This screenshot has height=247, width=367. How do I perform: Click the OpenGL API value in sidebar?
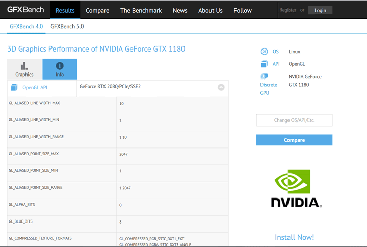[297, 64]
